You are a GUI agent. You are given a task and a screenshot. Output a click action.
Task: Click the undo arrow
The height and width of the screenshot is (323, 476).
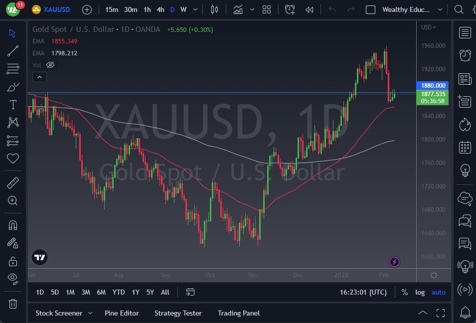[x=332, y=9]
